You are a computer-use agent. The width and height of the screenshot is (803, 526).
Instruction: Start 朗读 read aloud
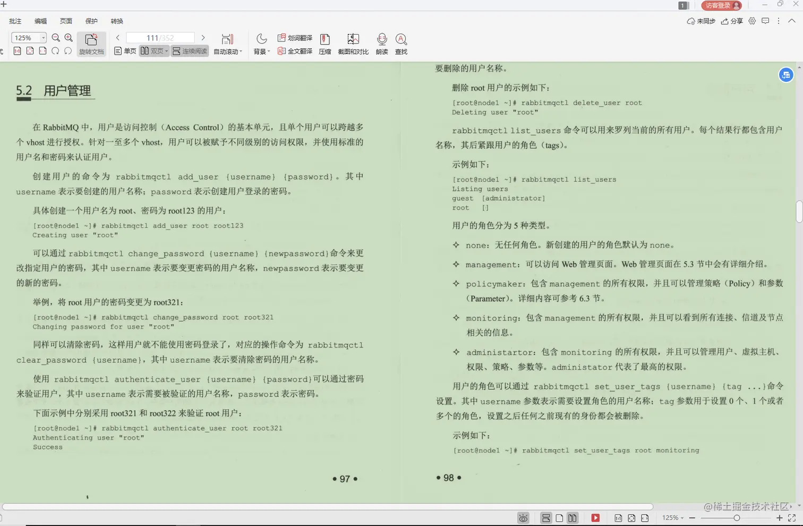coord(382,44)
